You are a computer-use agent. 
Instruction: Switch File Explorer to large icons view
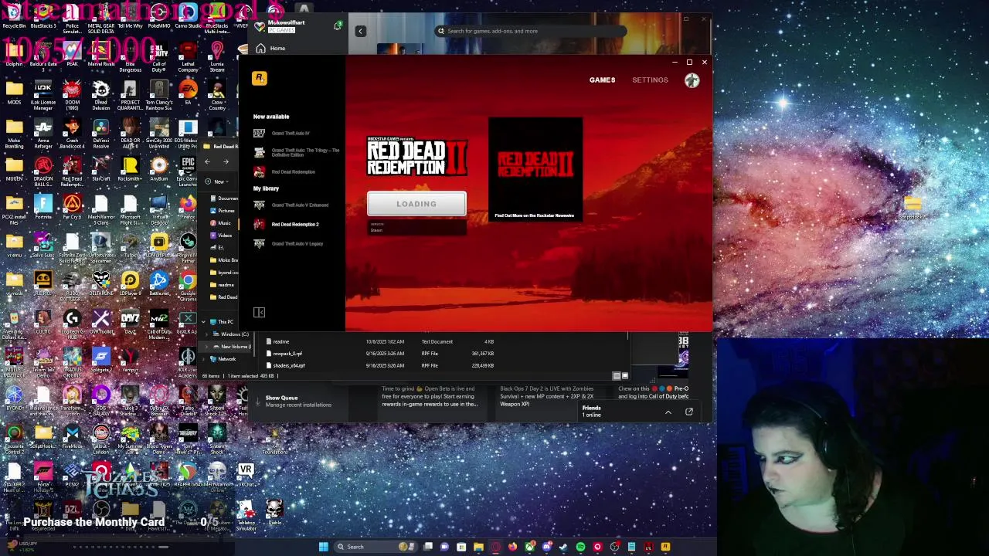(x=624, y=376)
